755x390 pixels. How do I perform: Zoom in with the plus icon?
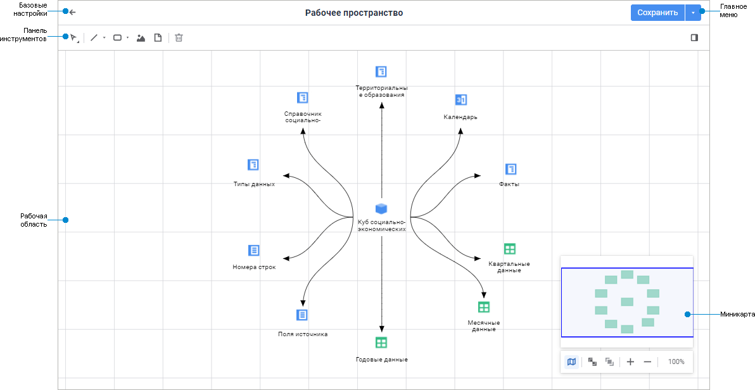(630, 362)
